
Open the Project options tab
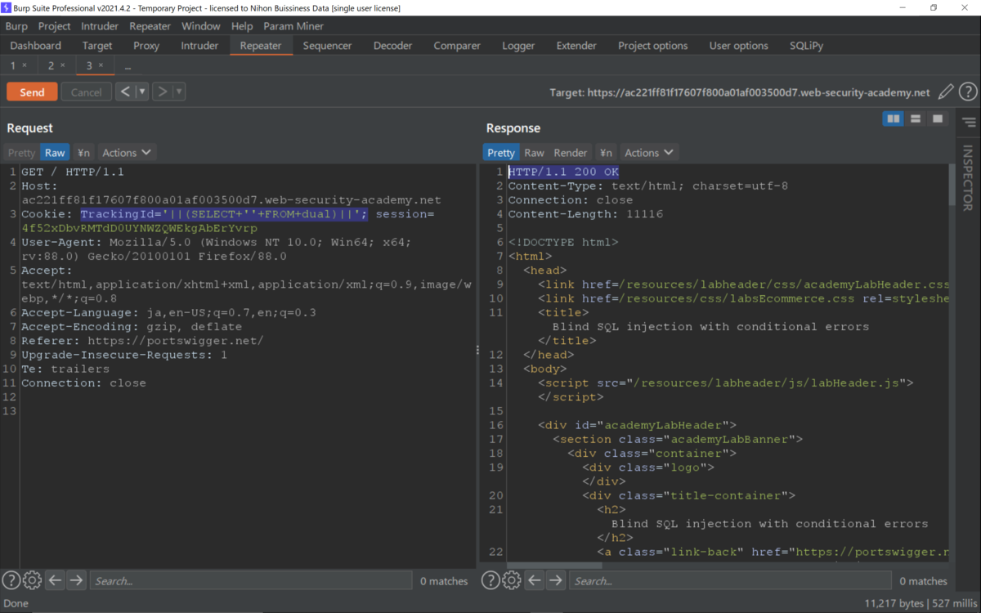tap(653, 46)
